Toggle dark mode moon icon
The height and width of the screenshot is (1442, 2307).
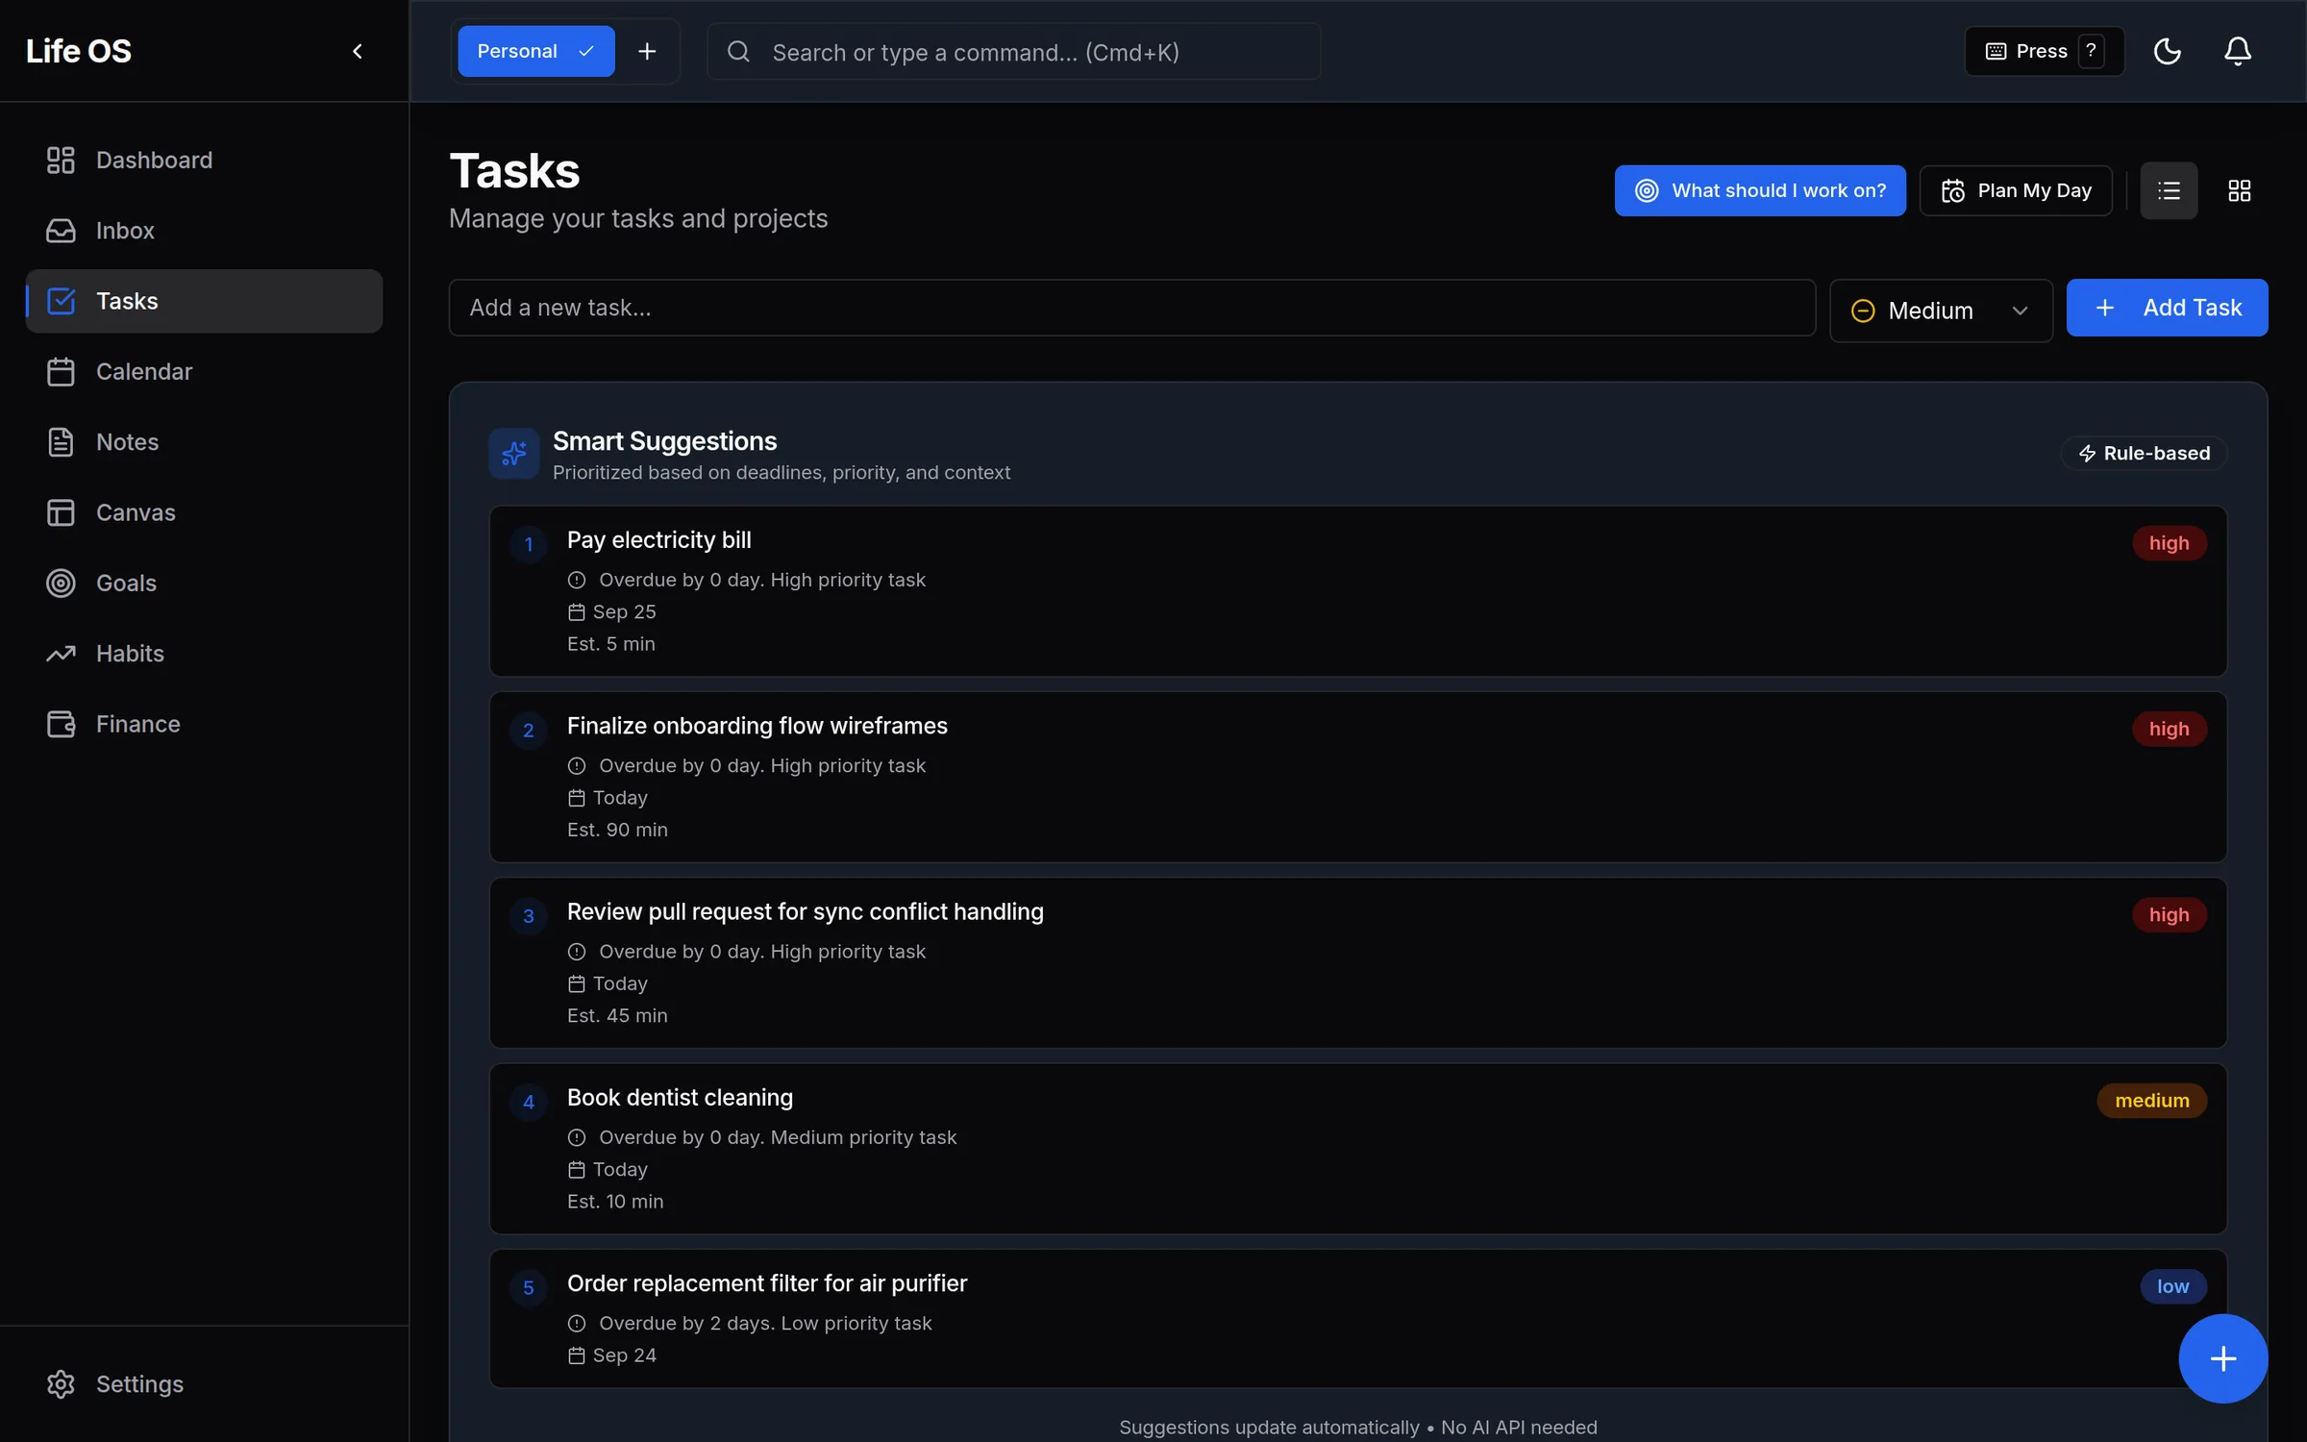(x=2167, y=51)
